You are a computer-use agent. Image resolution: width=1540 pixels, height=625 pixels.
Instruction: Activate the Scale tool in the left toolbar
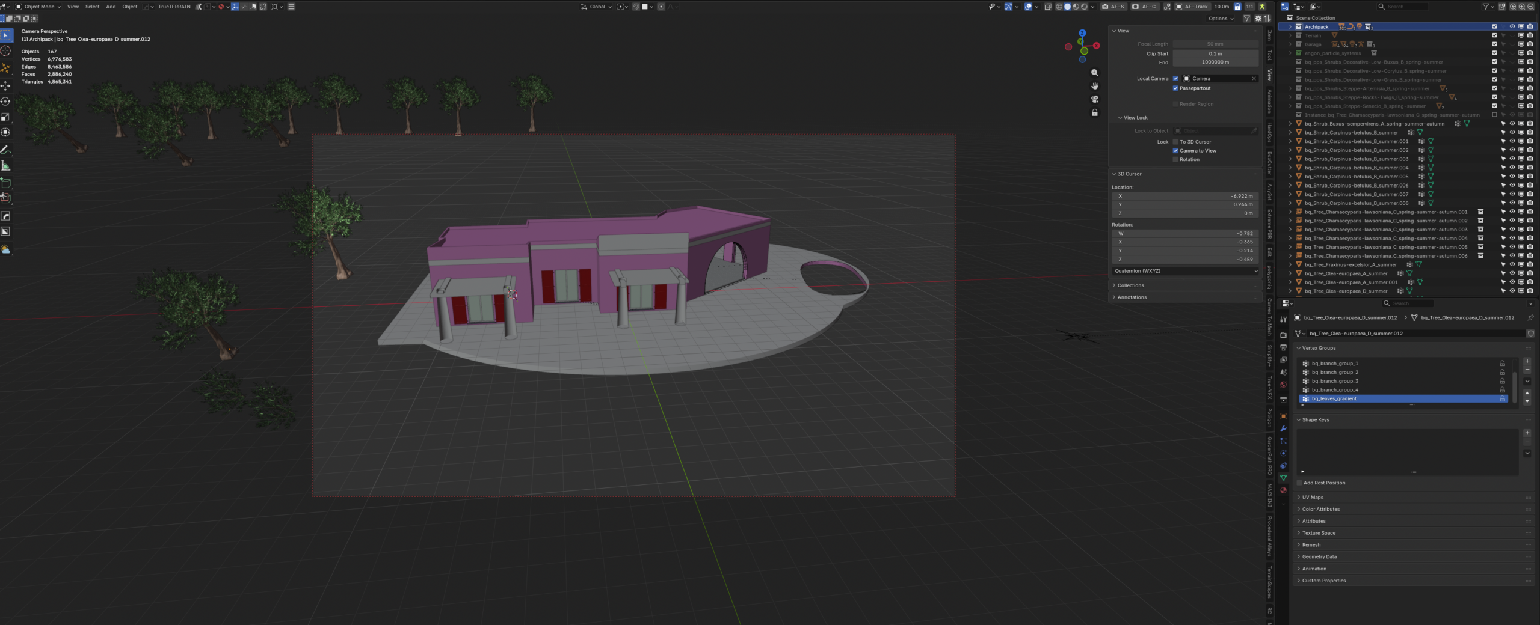point(6,117)
